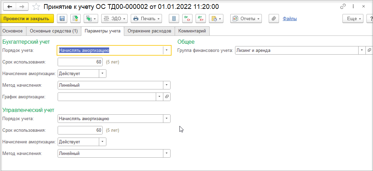Show Dr/Cr accounting entries icon
The image size is (373, 171).
pos(187,19)
